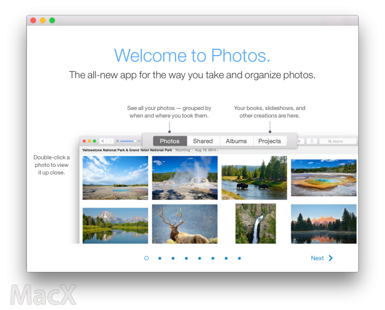
Task: Select the first page indicator dot
Action: [x=146, y=258]
